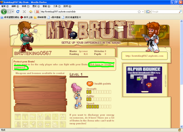Screen dimensions: 183x132
Task: Open the back-forward history dropdown arrow
Action: tap(13, 12)
